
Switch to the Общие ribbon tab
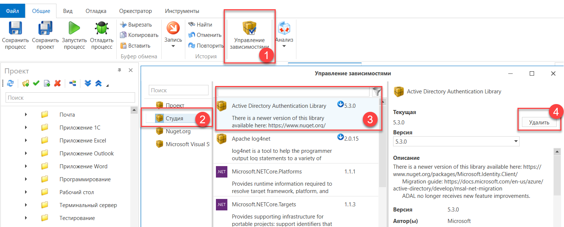click(41, 11)
